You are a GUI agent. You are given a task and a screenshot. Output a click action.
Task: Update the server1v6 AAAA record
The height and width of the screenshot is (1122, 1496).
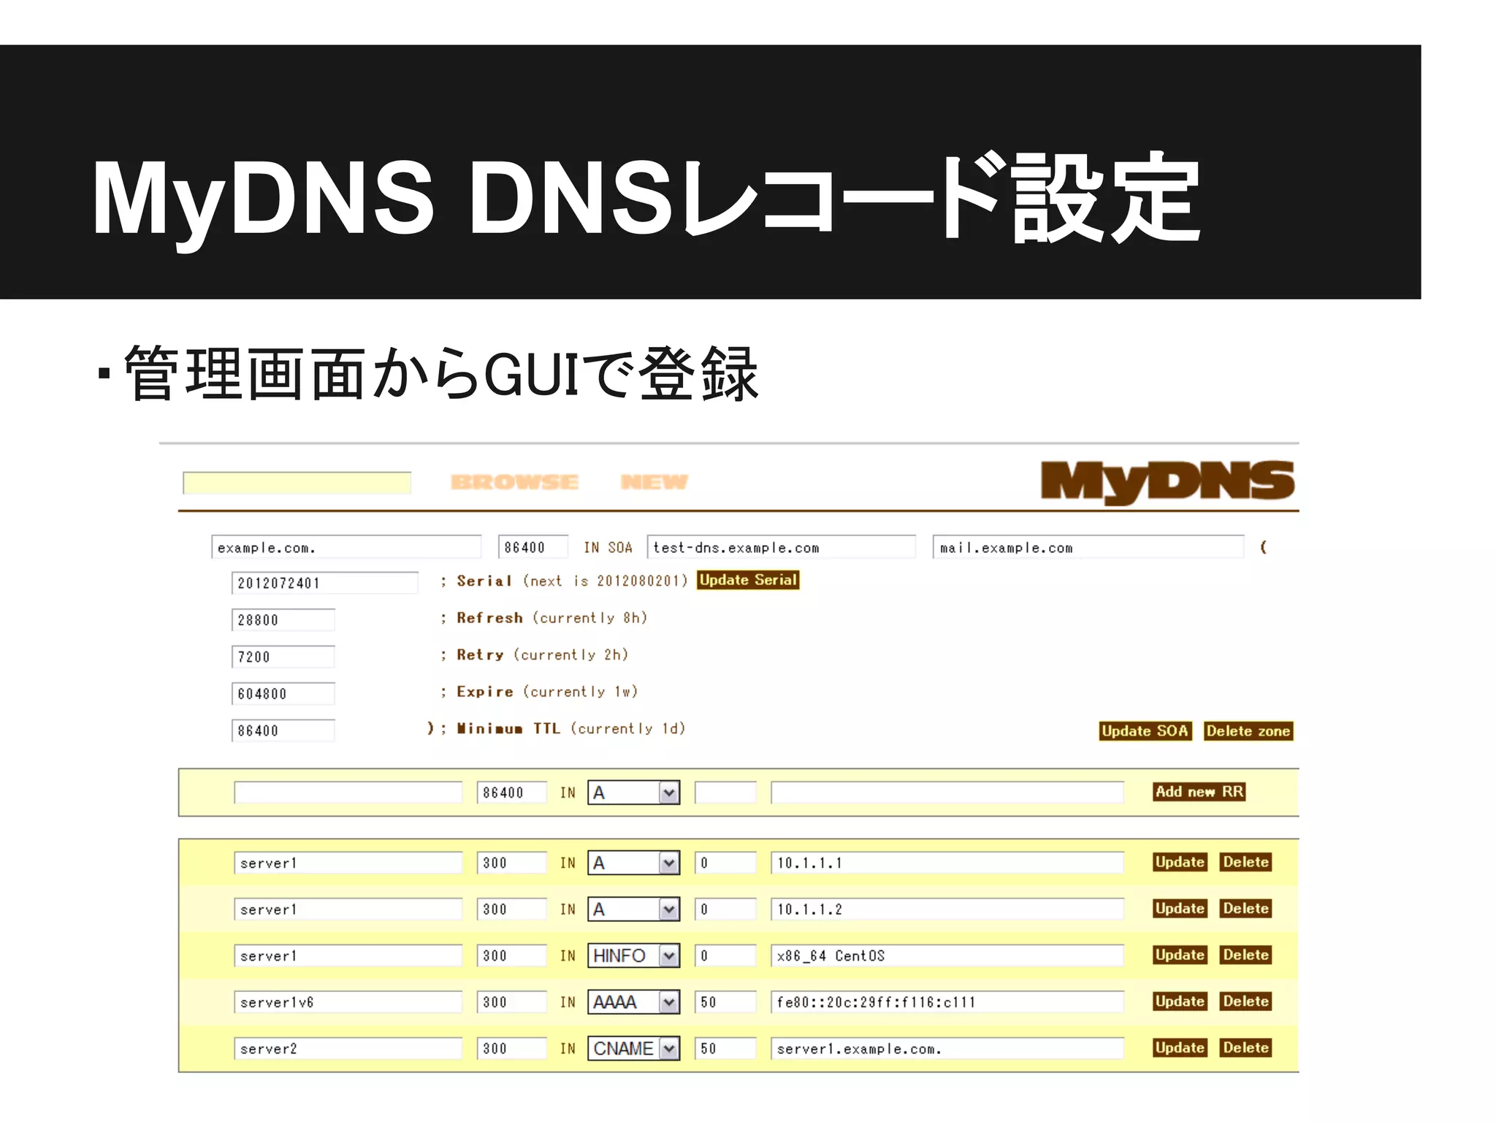[x=1180, y=1001]
